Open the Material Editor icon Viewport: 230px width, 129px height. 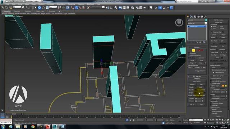point(133,8)
